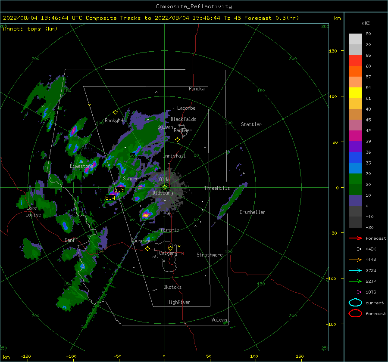Click the storm top label 8.4

(x=110, y=198)
